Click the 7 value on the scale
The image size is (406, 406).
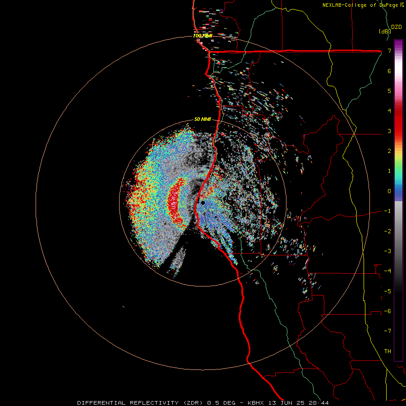pyautogui.click(x=389, y=51)
